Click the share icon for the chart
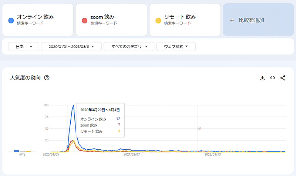The height and width of the screenshot is (176, 296). click(x=283, y=78)
